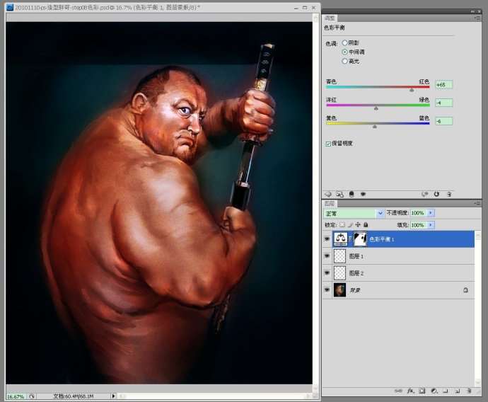Select the 阴影 shadows radio button
The height and width of the screenshot is (402, 488).
(x=344, y=42)
